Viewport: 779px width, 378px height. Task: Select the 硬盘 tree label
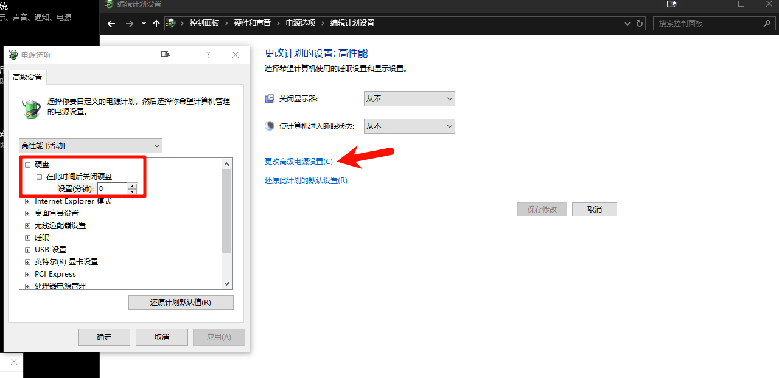point(42,165)
